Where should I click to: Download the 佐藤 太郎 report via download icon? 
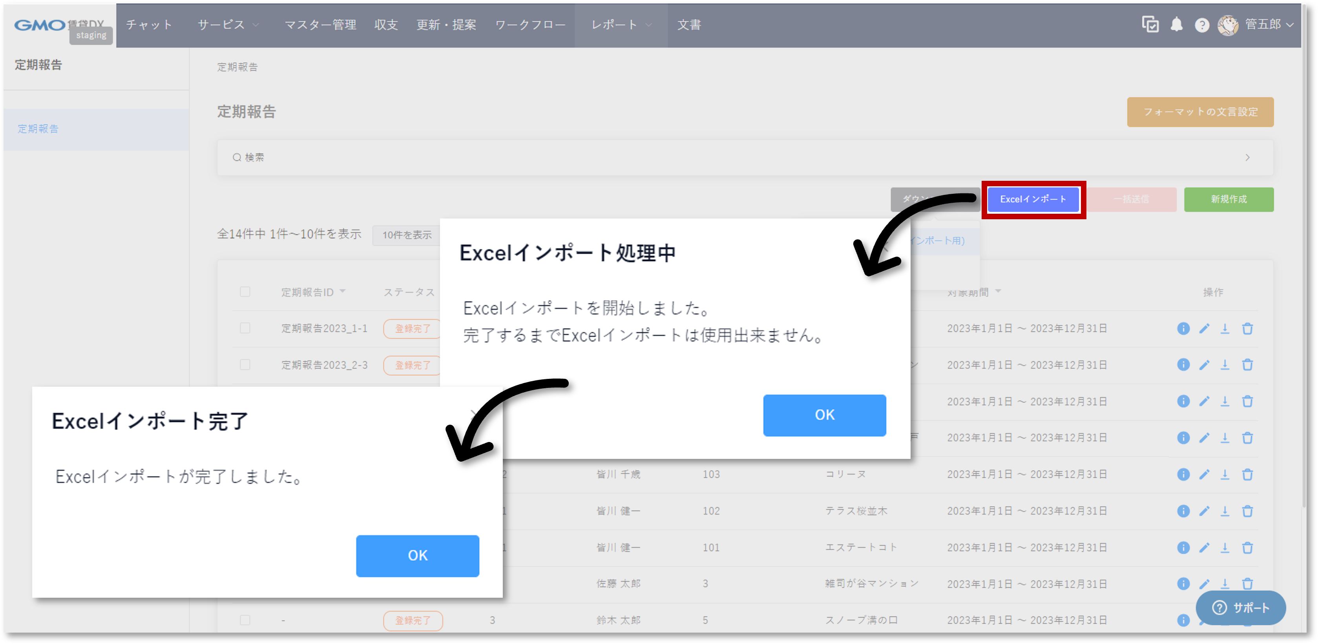click(1226, 584)
